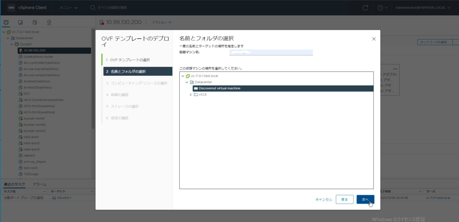Collapse Datacenter node in sidebar tree

point(8,38)
